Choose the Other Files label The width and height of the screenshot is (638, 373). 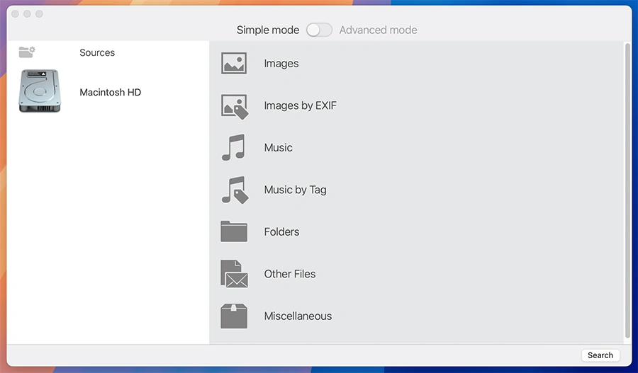coord(289,274)
